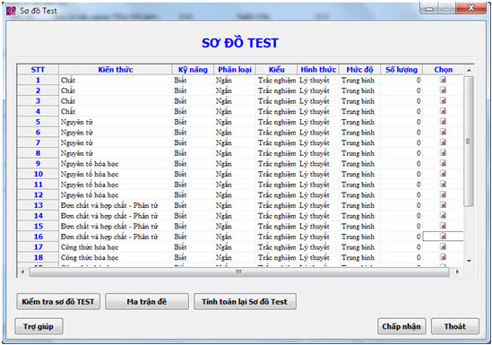Click Tính toán lại Sơ đồ Test
Image resolution: width=492 pixels, height=345 pixels.
point(245,302)
